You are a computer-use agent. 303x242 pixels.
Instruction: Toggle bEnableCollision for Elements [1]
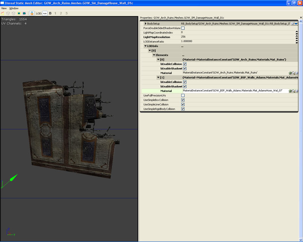coord(185,82)
